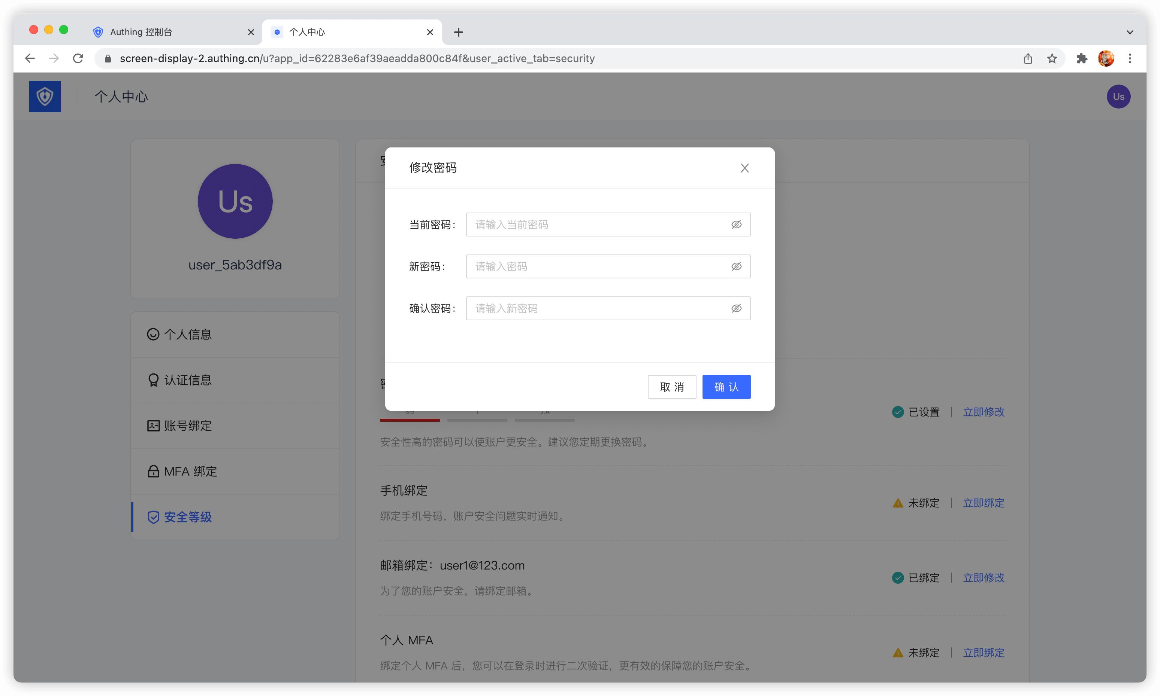Click the 取消 button
Screen dimensions: 1160x696
pyautogui.click(x=671, y=387)
